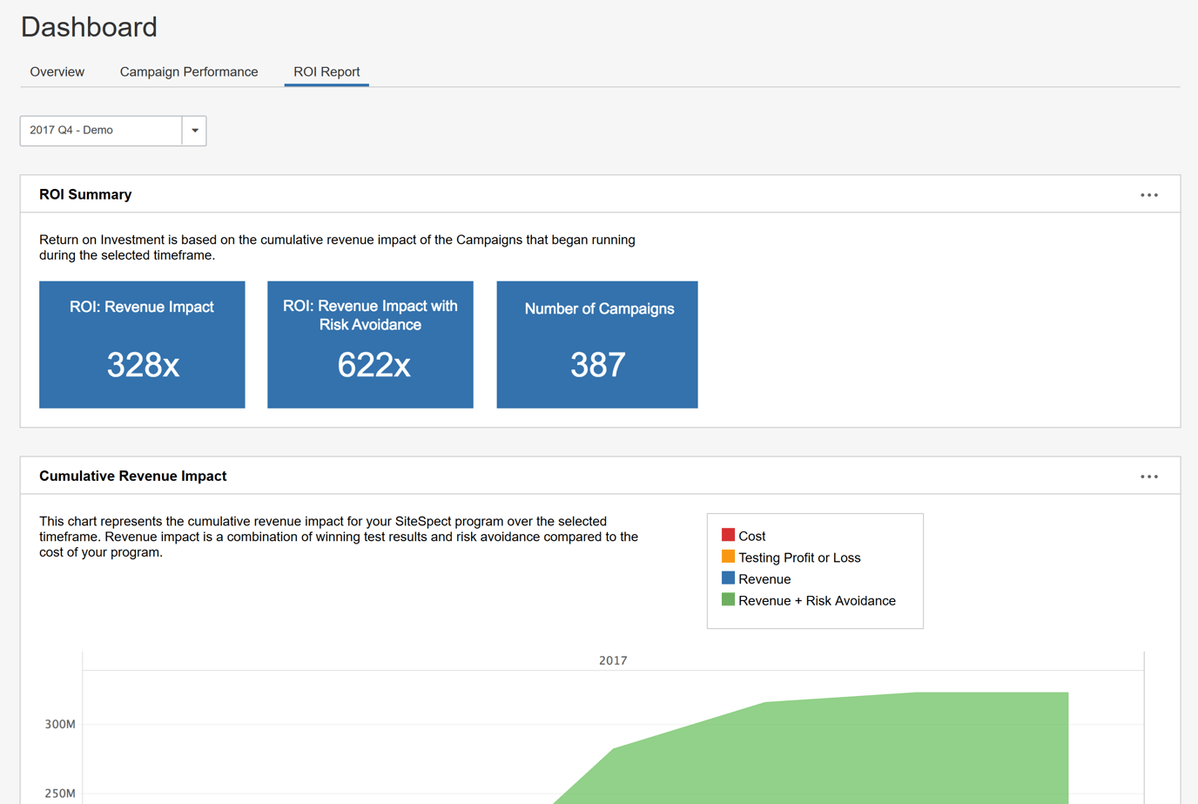Click the red Cost legend swatch
The width and height of the screenshot is (1198, 804).
click(728, 535)
